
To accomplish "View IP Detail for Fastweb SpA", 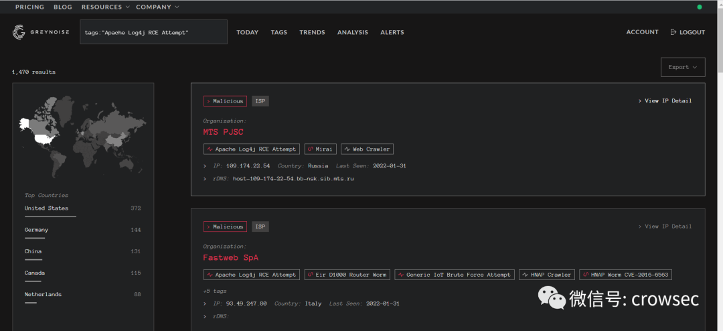I will [665, 226].
